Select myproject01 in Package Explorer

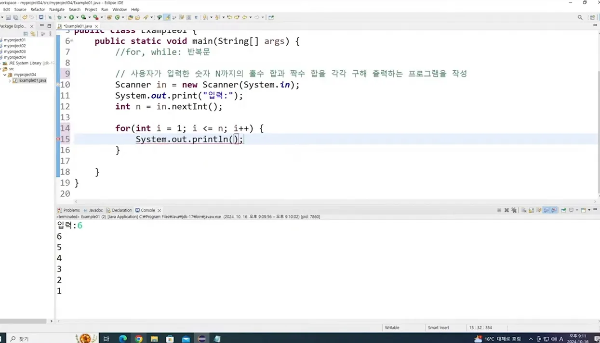pyautogui.click(x=14, y=40)
